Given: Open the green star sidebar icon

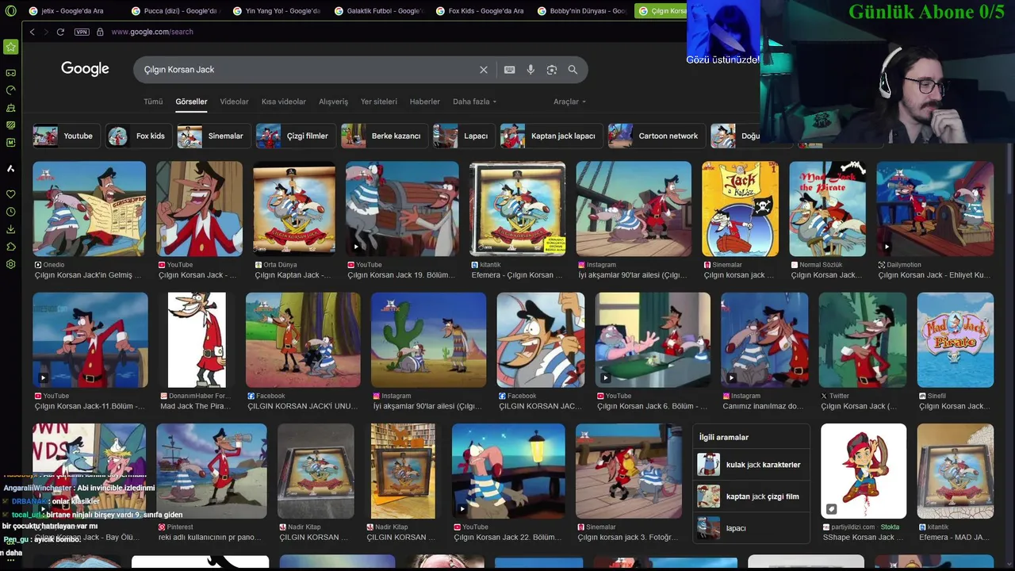Looking at the screenshot, I should tap(10, 47).
